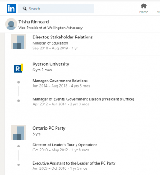Screen dimensions: 160x175
Task: Select the '6 yrs 5 mos' duration
Action: (x=42, y=70)
